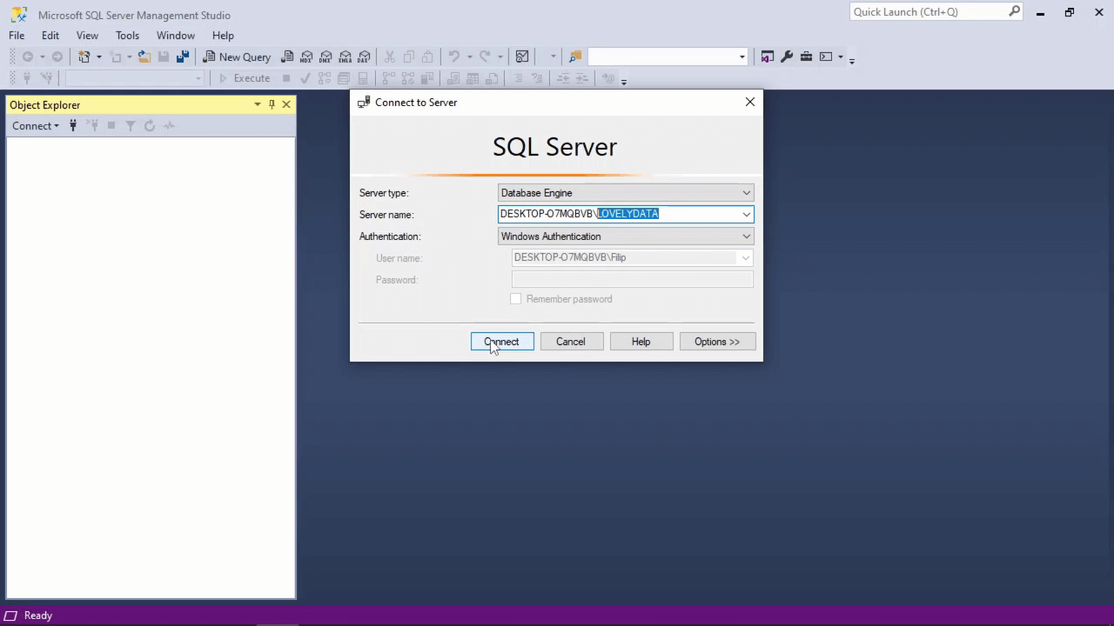
Task: Click the Undo arrow icon
Action: click(453, 57)
